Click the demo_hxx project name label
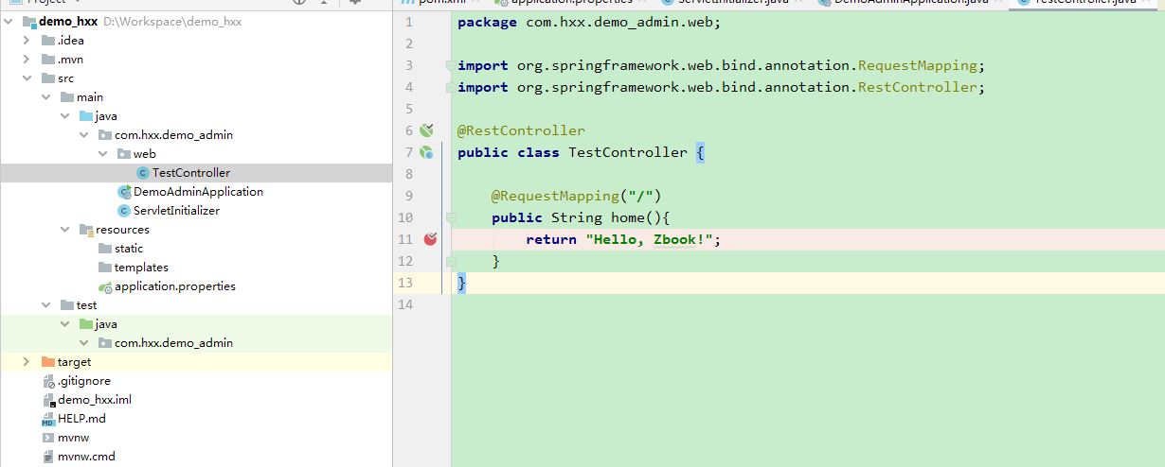 click(68, 22)
